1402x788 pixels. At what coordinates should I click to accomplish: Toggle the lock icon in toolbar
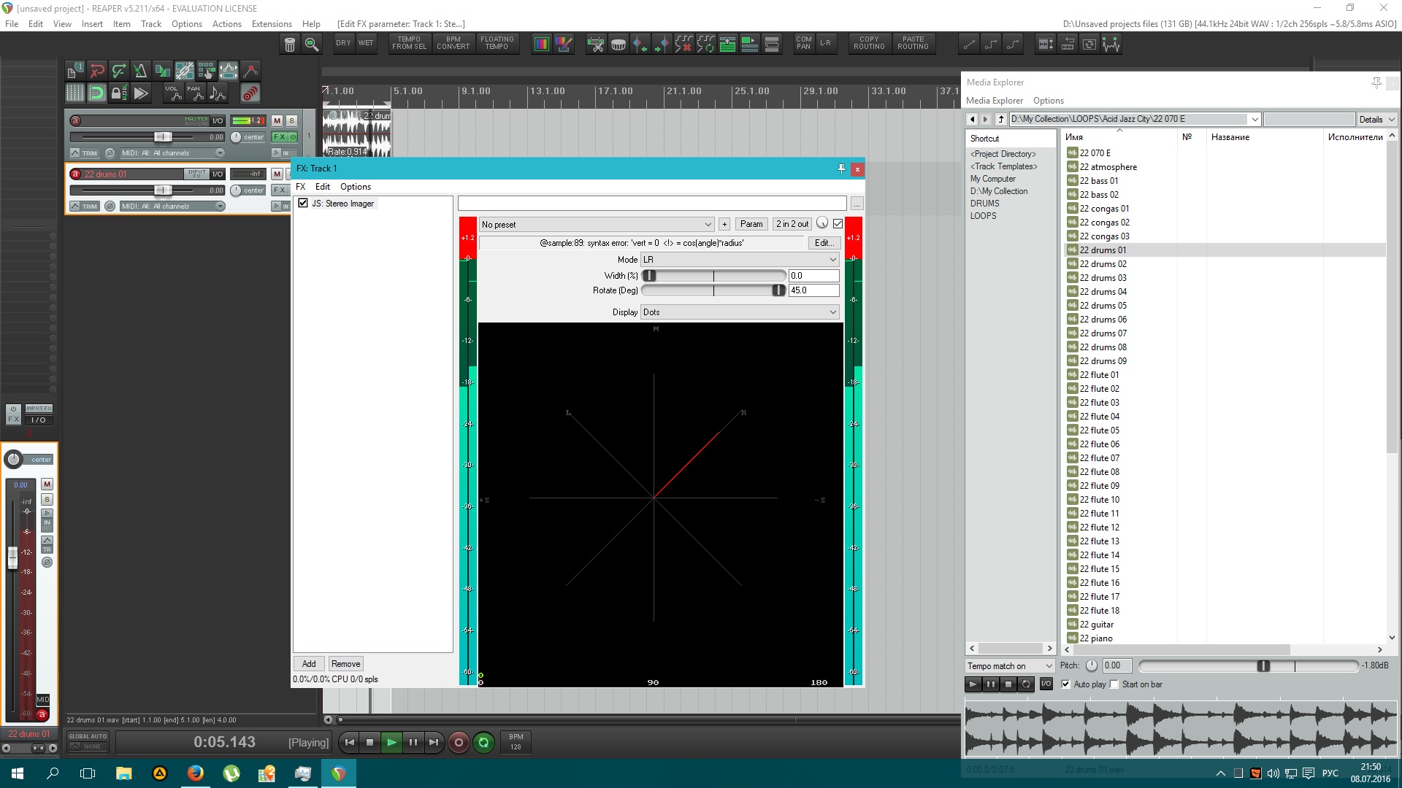coord(116,93)
